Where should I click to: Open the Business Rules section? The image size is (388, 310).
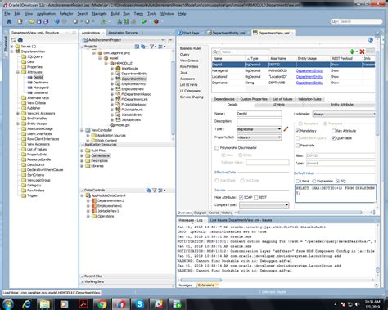[191, 48]
